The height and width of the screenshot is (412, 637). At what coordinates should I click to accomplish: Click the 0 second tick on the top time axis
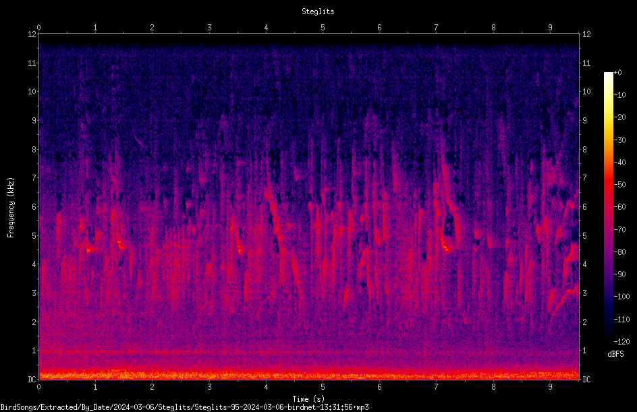38,27
